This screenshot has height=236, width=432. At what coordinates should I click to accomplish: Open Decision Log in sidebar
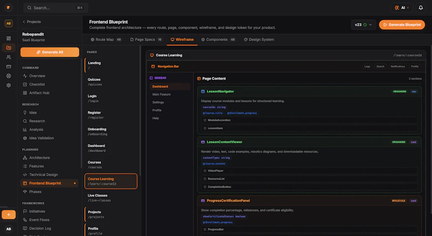pos(50,228)
